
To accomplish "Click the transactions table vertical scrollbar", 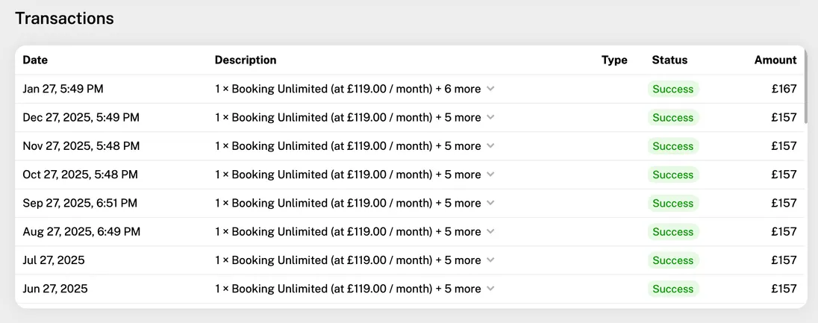I will pyautogui.click(x=804, y=90).
